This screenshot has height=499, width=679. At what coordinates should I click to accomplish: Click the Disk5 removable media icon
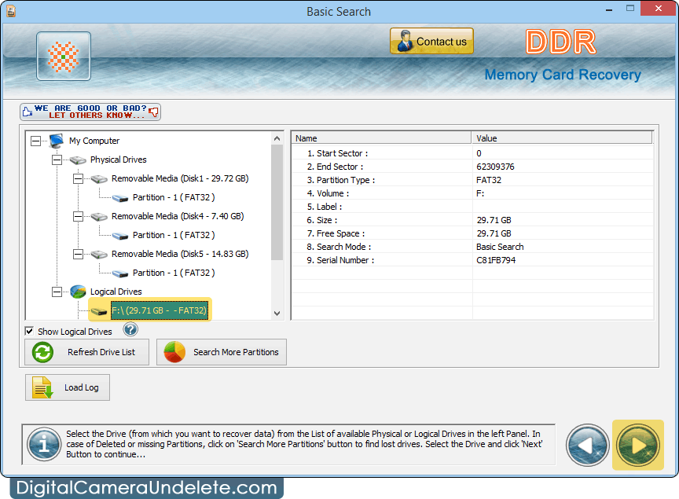(99, 255)
